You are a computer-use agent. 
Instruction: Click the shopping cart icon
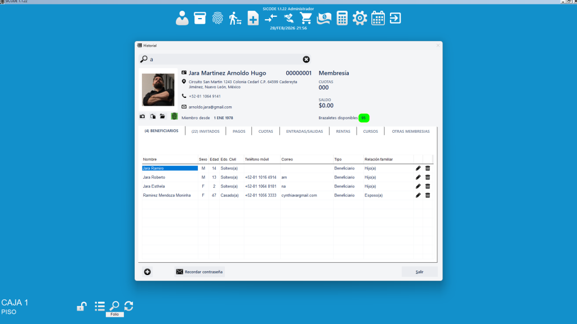(x=306, y=18)
